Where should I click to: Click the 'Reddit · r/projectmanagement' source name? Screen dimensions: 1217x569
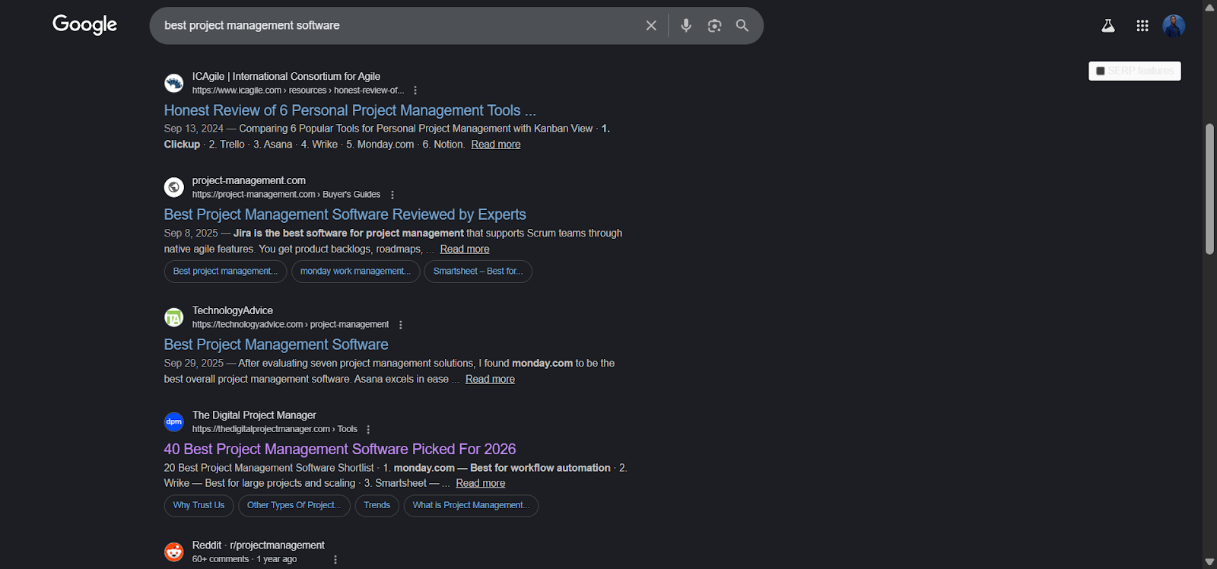(259, 545)
